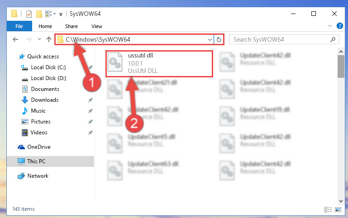Open the Share ribbon tab
Viewport: 348px width, 218px height.
point(71,26)
